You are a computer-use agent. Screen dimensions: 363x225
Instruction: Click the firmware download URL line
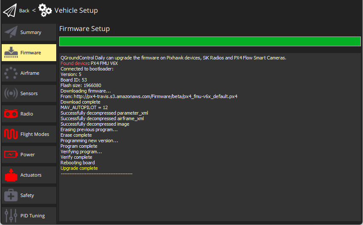(149, 96)
